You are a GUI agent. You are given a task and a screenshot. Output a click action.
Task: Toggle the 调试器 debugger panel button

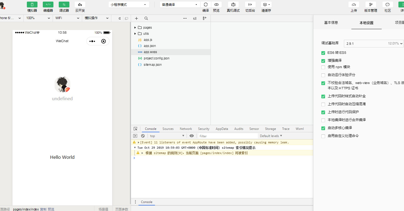click(x=64, y=5)
